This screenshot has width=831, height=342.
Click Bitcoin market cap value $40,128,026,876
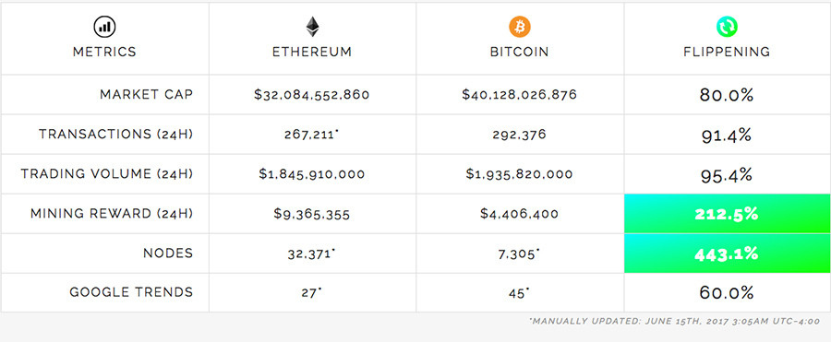pyautogui.click(x=519, y=95)
